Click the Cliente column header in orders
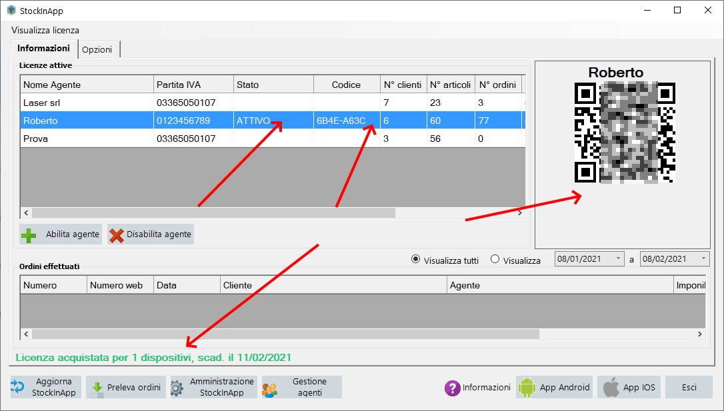The height and width of the screenshot is (411, 724). tap(333, 285)
